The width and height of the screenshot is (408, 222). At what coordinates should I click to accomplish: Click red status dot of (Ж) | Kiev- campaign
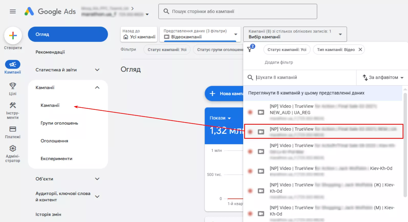[250, 191]
